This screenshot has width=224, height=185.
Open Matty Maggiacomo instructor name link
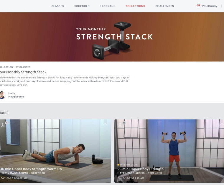pyautogui.click(x=16, y=95)
